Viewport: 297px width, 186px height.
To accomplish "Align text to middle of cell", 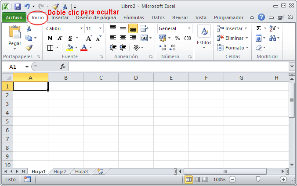I will tap(123, 28).
